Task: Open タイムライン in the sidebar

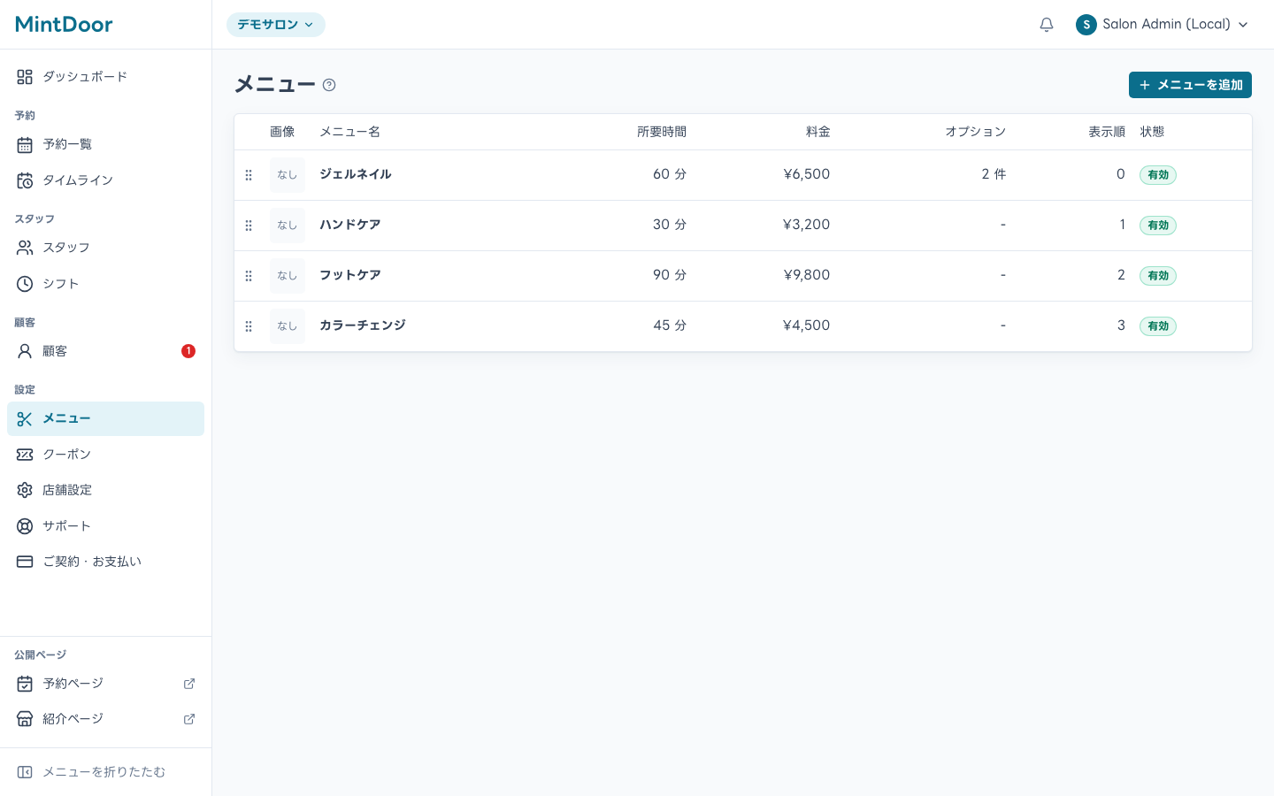Action: 105,180
